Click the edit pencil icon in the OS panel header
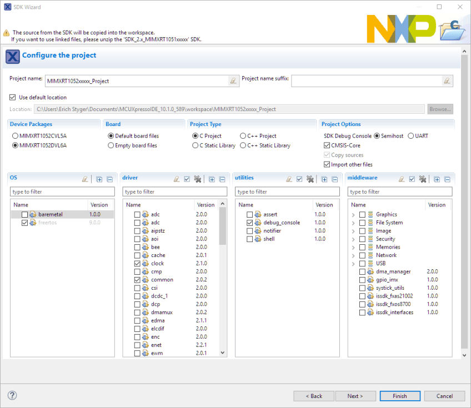Viewport: 471px width, 408px height. [84, 178]
